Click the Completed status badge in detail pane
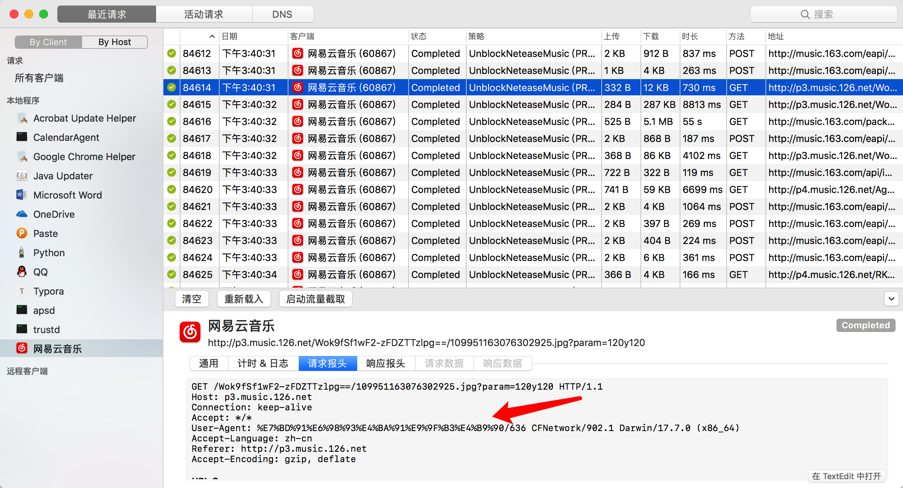Screen dimensions: 903x488 pyautogui.click(x=866, y=325)
